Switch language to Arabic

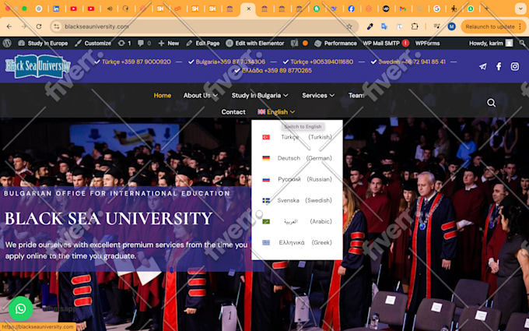[x=297, y=221]
